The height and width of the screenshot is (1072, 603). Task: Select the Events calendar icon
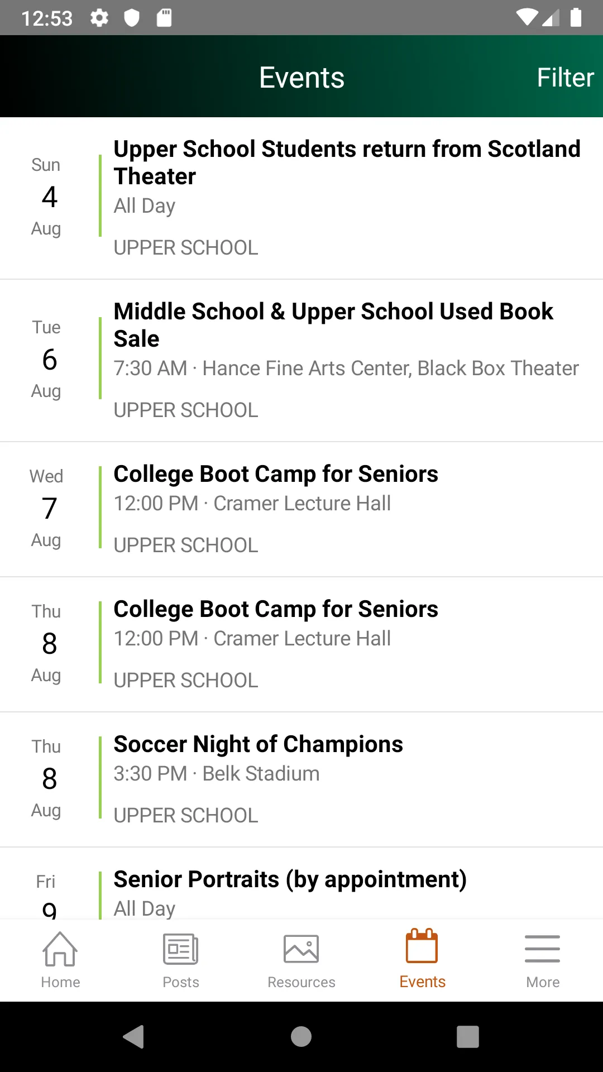click(422, 946)
